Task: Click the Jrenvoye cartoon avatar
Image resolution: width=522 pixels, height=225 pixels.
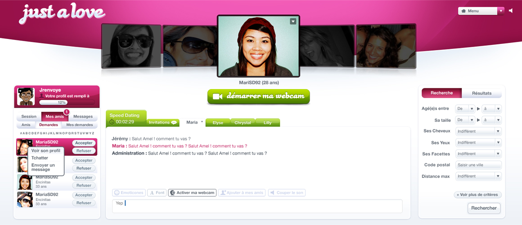Action: [x=26, y=97]
